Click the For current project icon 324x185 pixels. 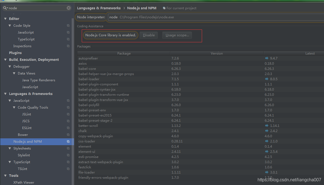[164, 8]
